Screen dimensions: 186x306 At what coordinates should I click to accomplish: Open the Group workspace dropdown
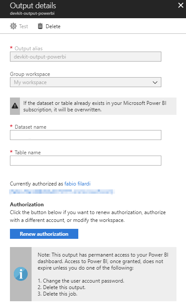tap(86, 82)
